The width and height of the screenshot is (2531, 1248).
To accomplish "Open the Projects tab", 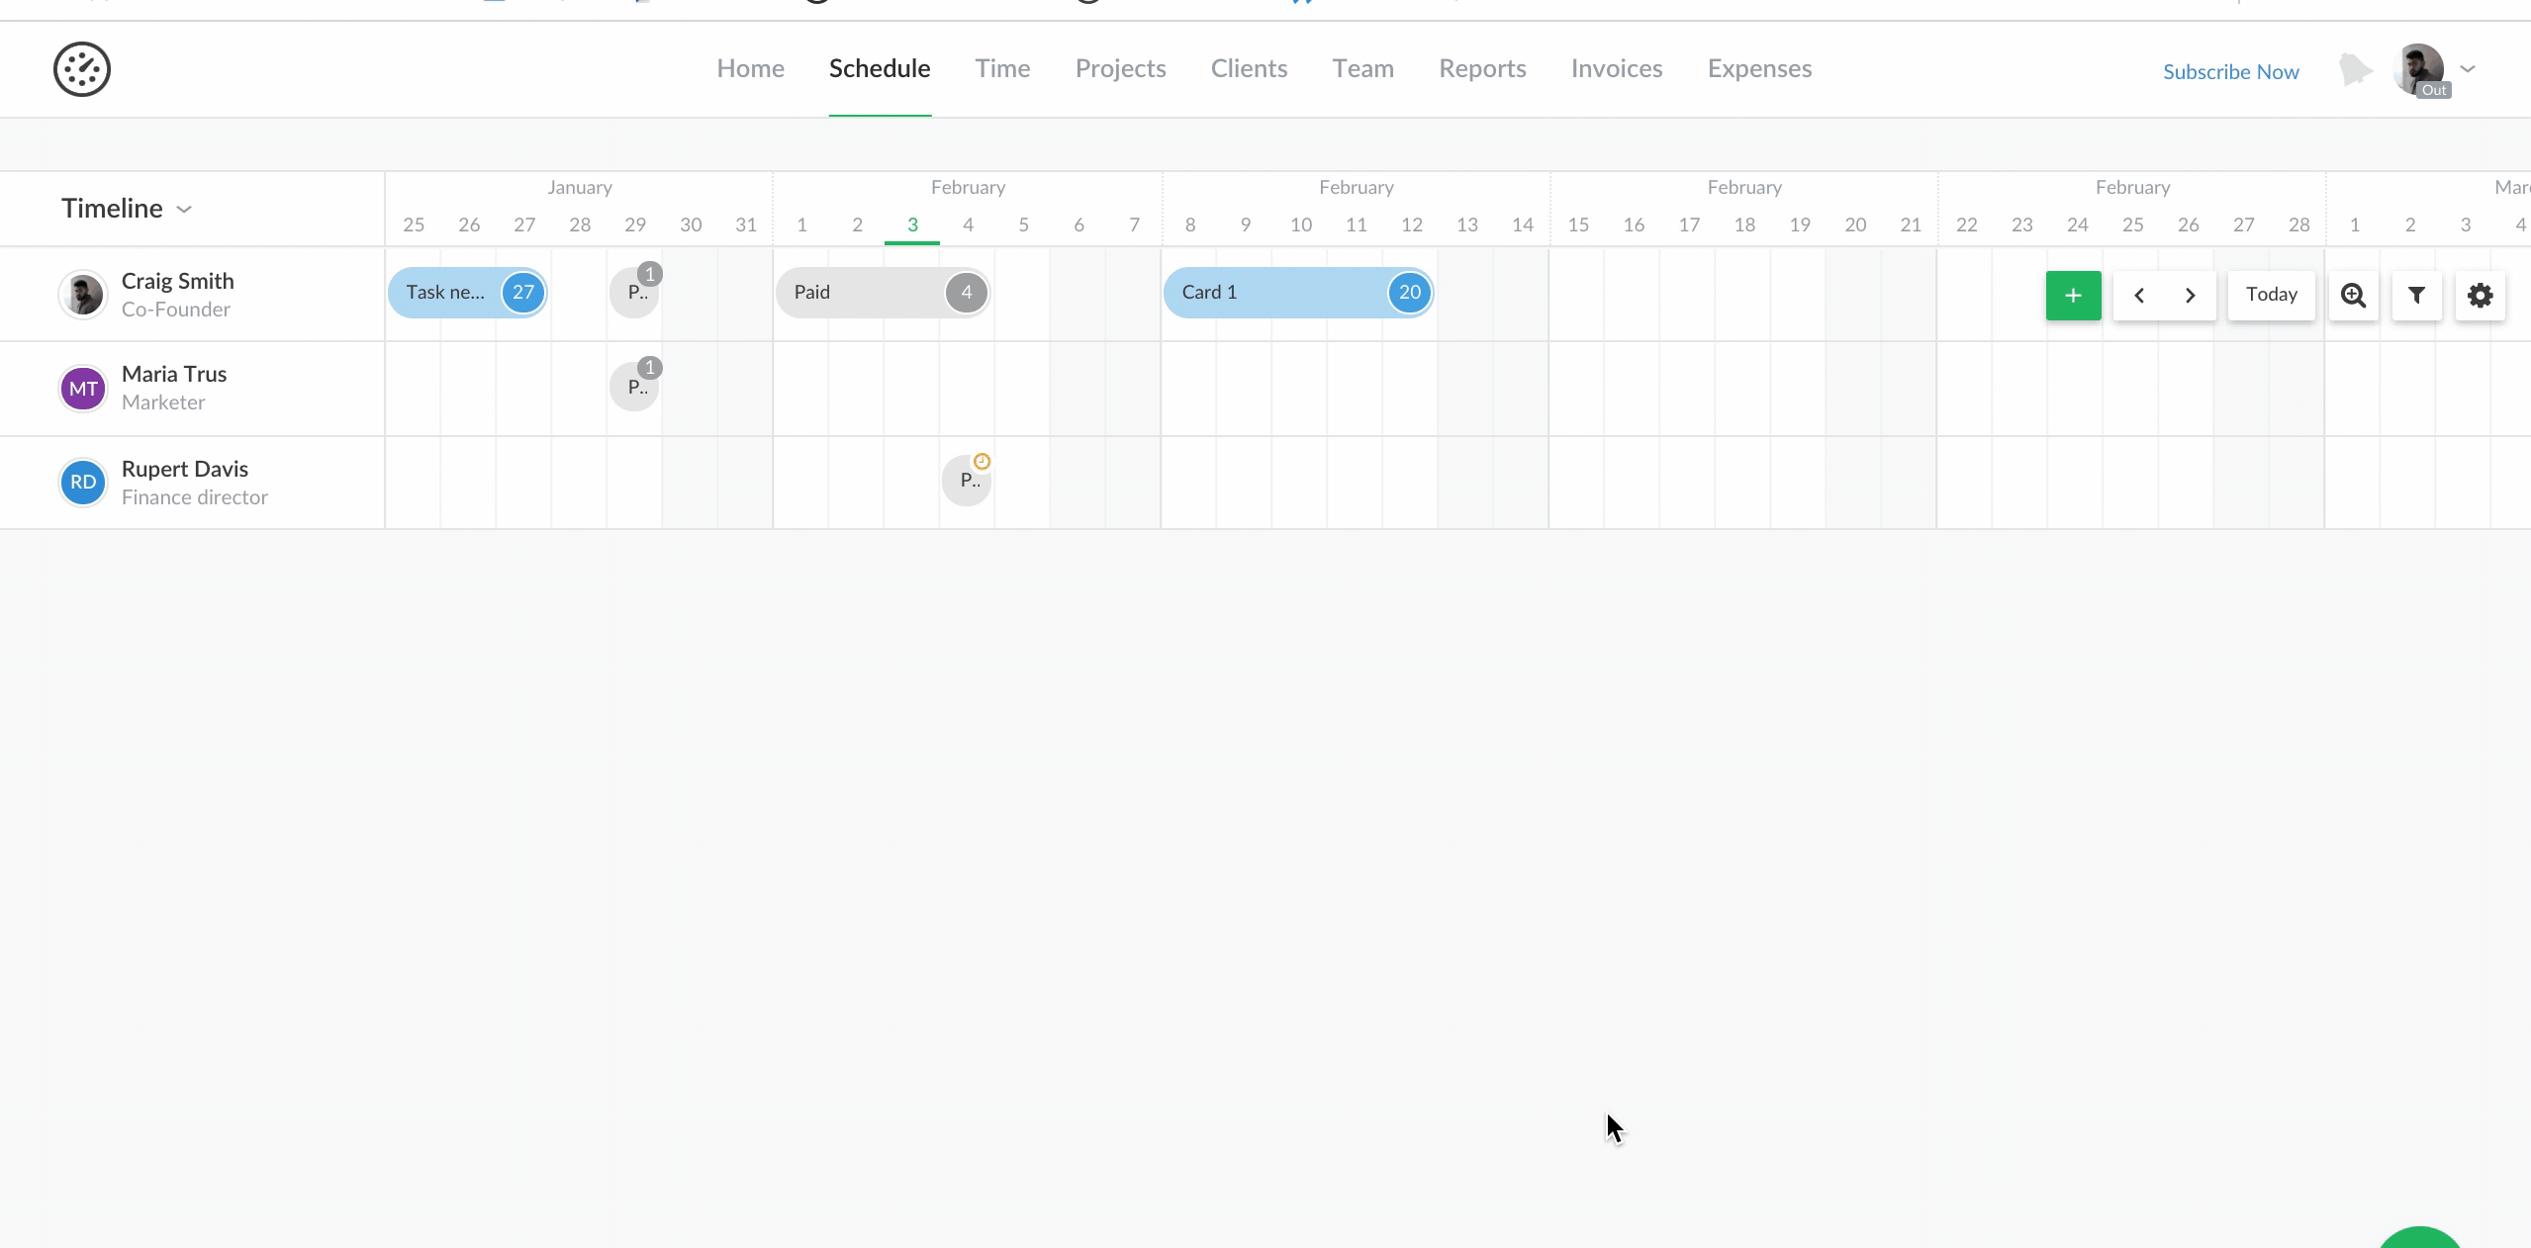I will (1120, 68).
